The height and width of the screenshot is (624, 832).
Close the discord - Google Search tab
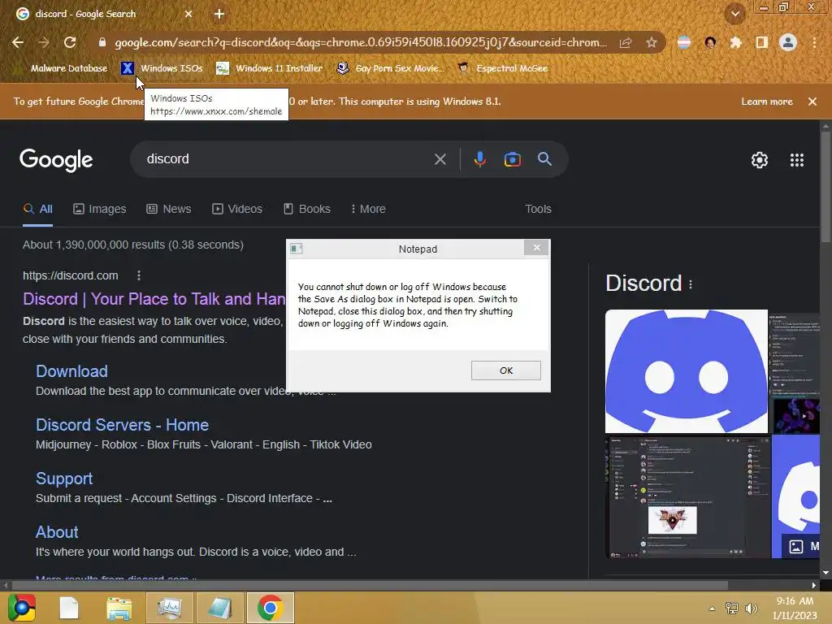[188, 14]
